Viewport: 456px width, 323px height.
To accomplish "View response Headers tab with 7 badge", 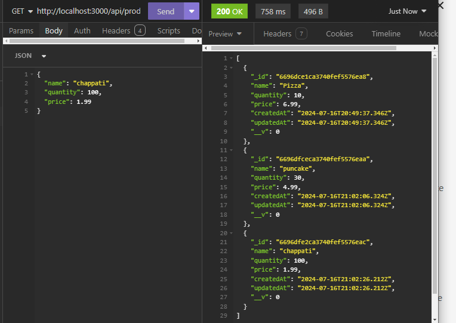I will click(x=285, y=34).
